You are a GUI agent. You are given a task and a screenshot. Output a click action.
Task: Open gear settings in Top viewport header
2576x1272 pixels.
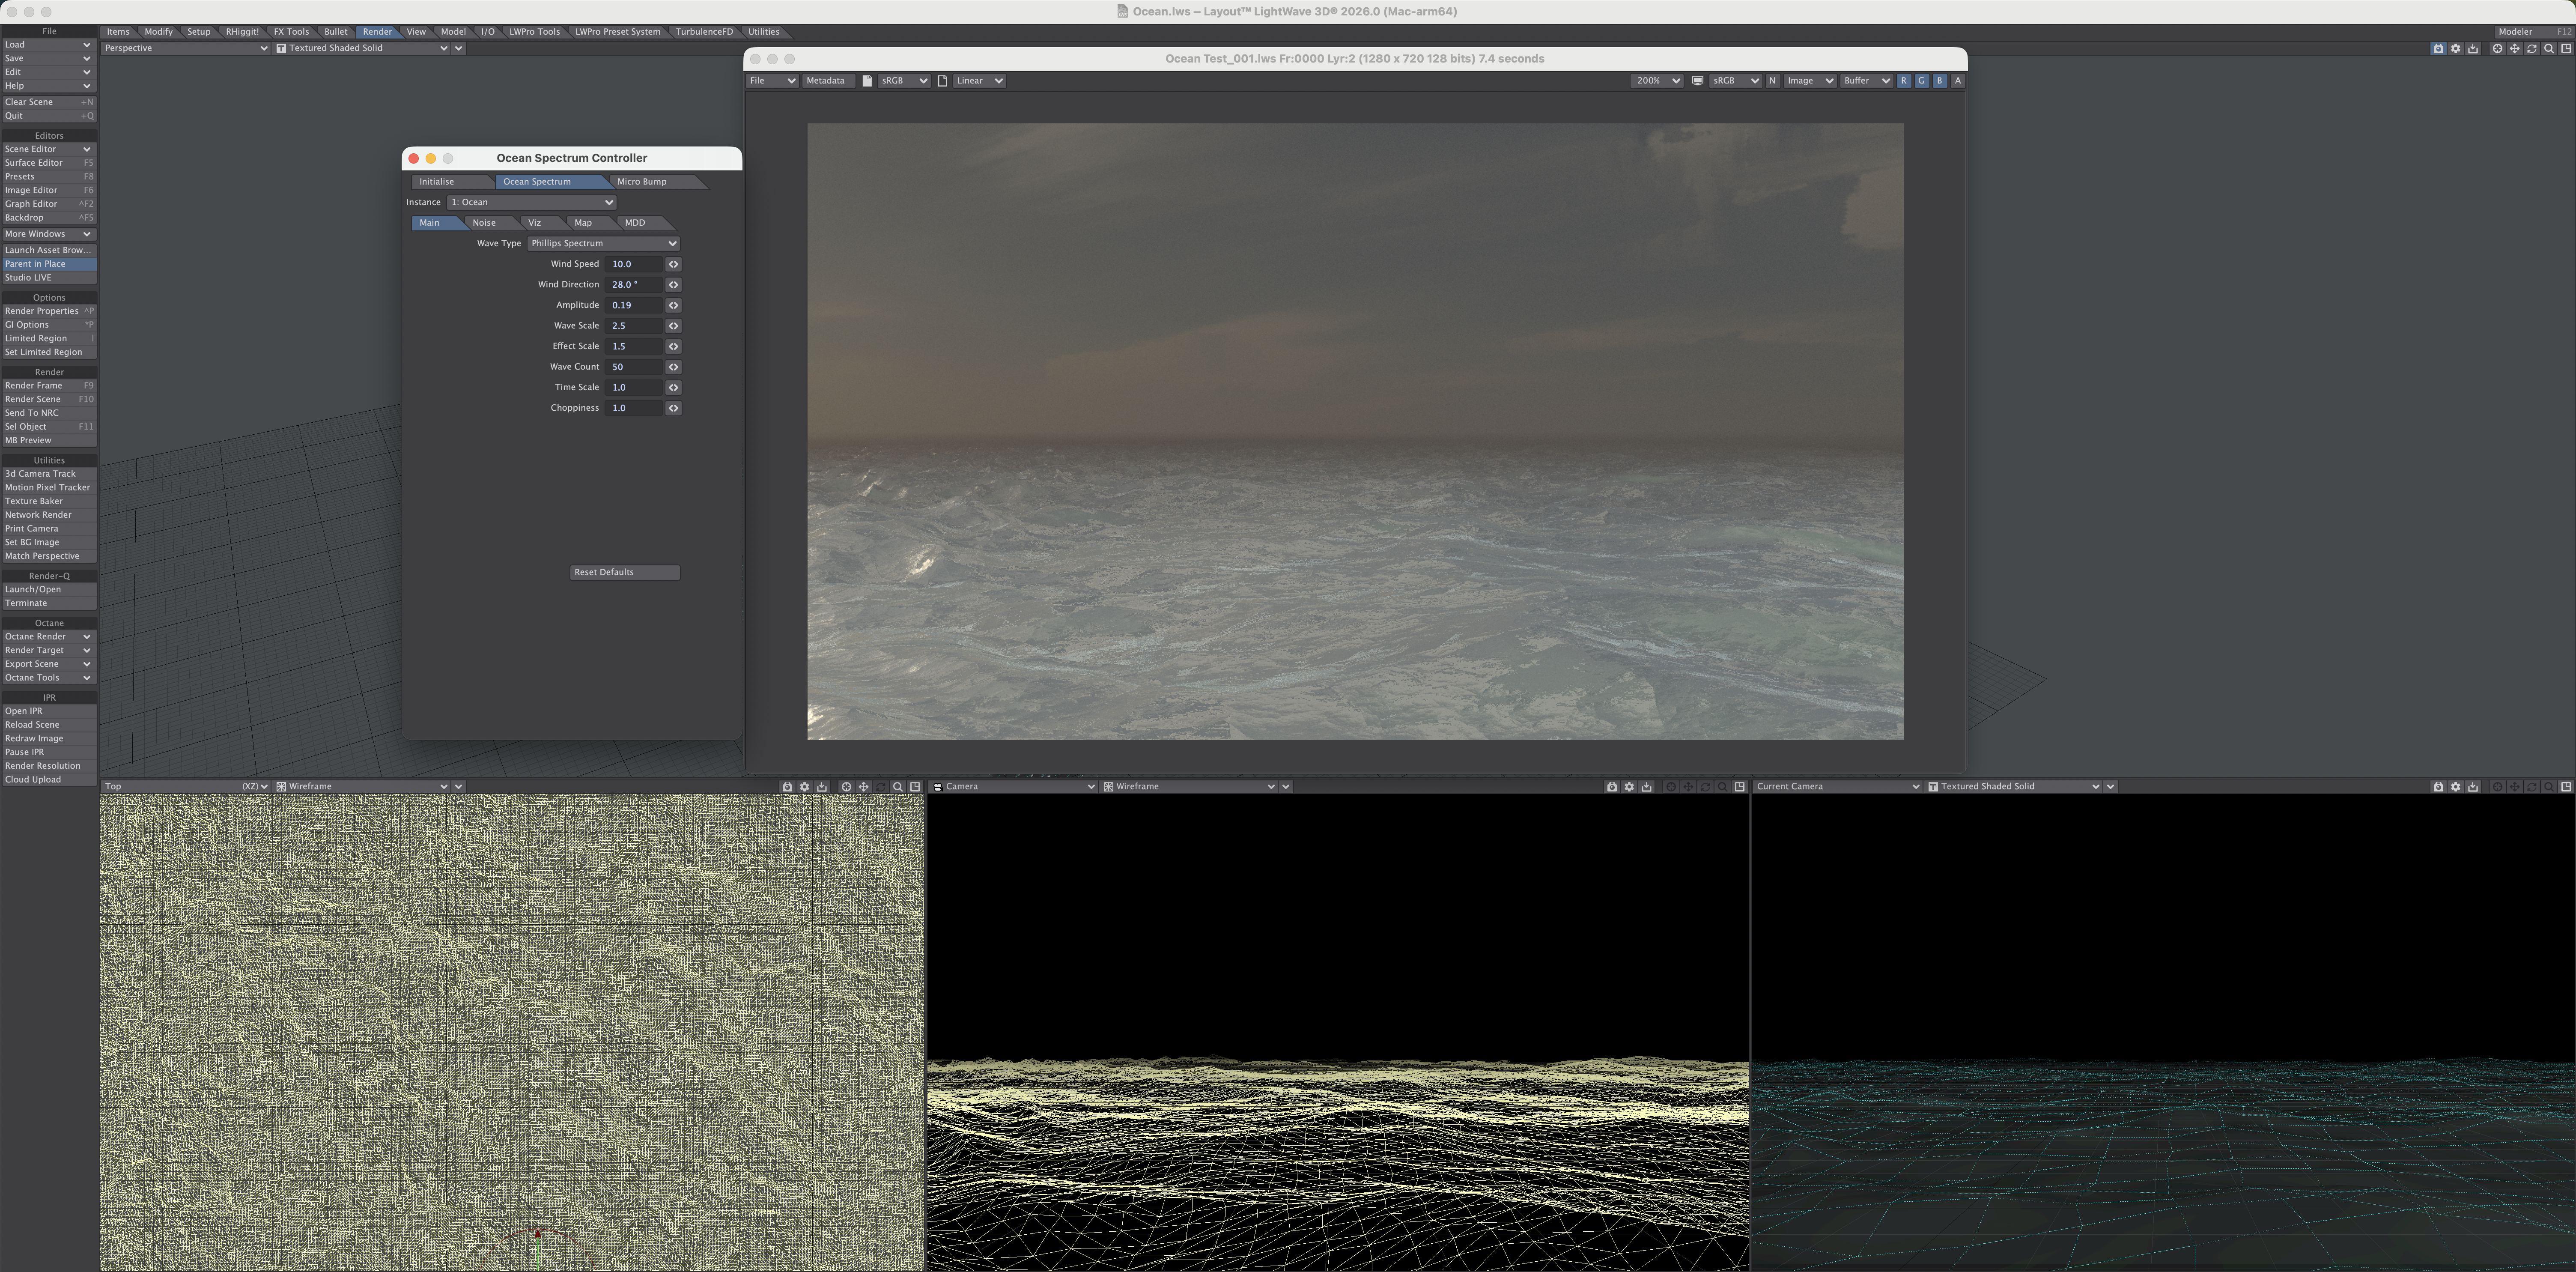pyautogui.click(x=804, y=787)
